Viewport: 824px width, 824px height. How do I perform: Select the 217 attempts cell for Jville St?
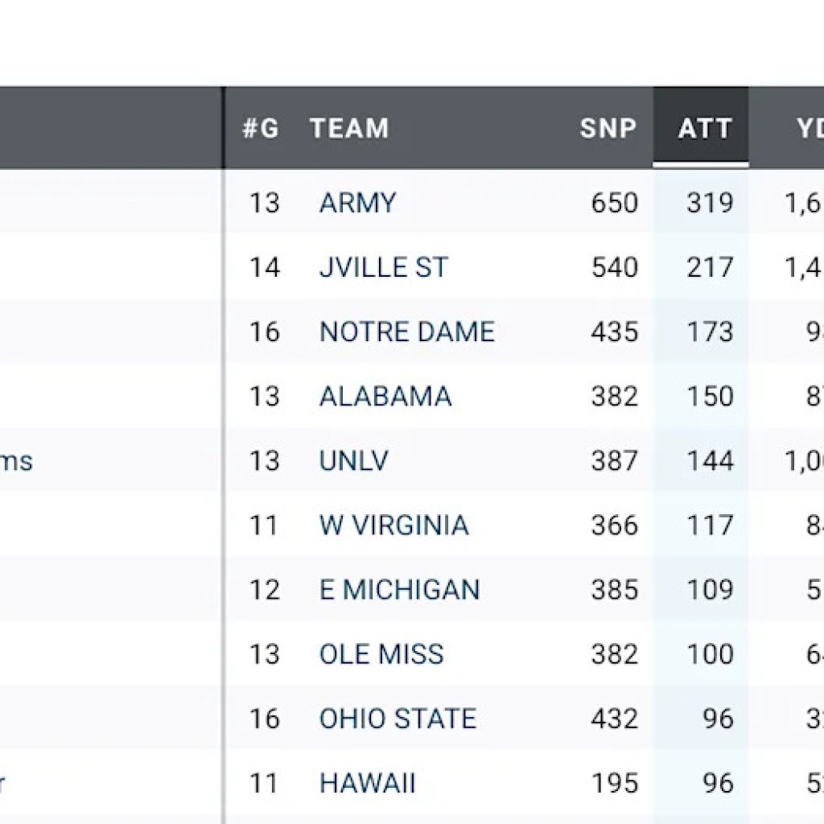point(710,267)
